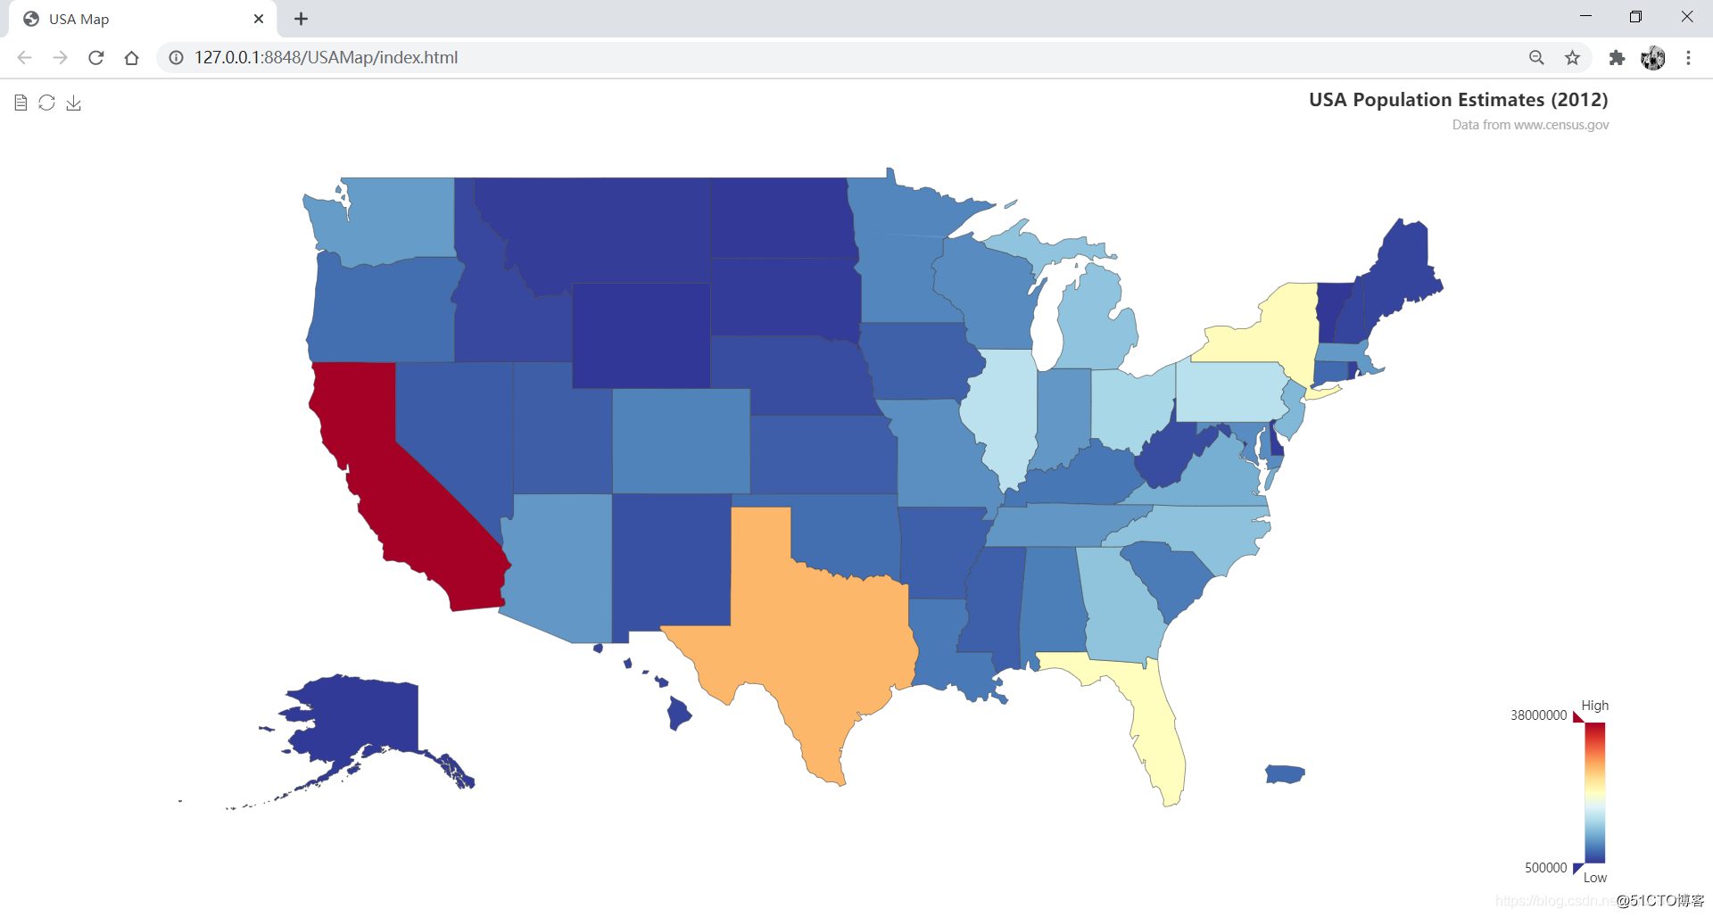
Task: Open the browser extensions puzzle icon
Action: tap(1617, 58)
